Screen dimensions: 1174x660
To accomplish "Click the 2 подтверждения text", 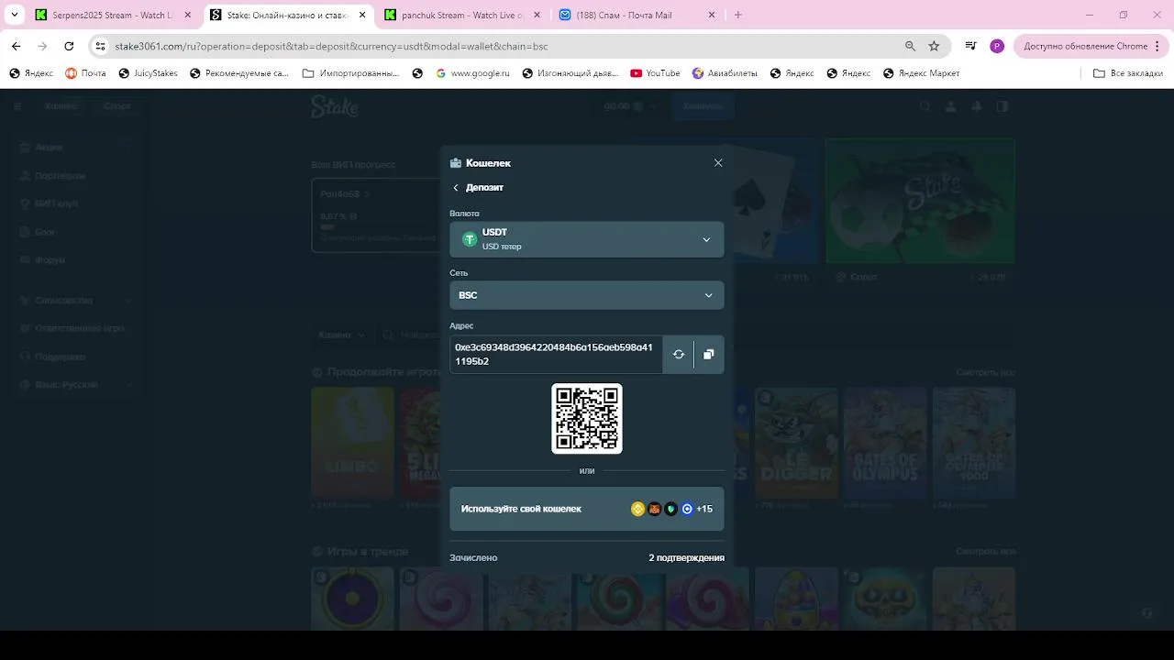I will point(686,557).
